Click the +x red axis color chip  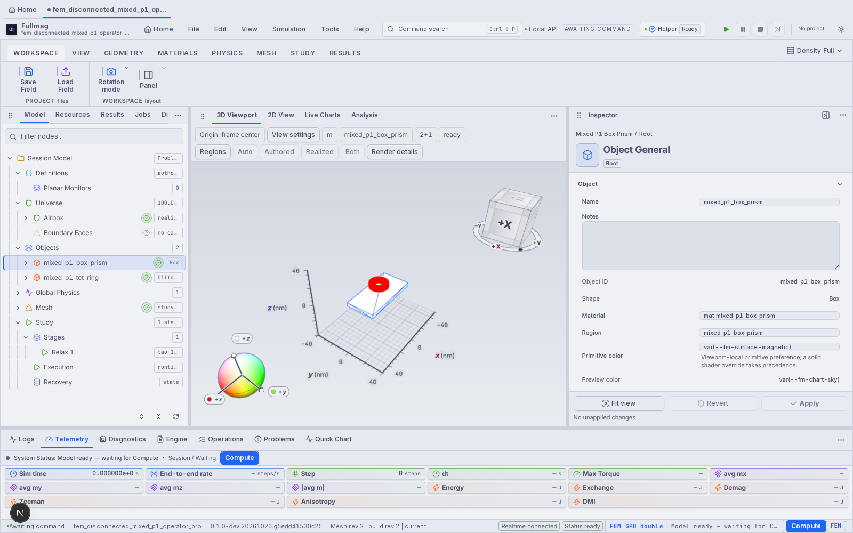pyautogui.click(x=214, y=399)
